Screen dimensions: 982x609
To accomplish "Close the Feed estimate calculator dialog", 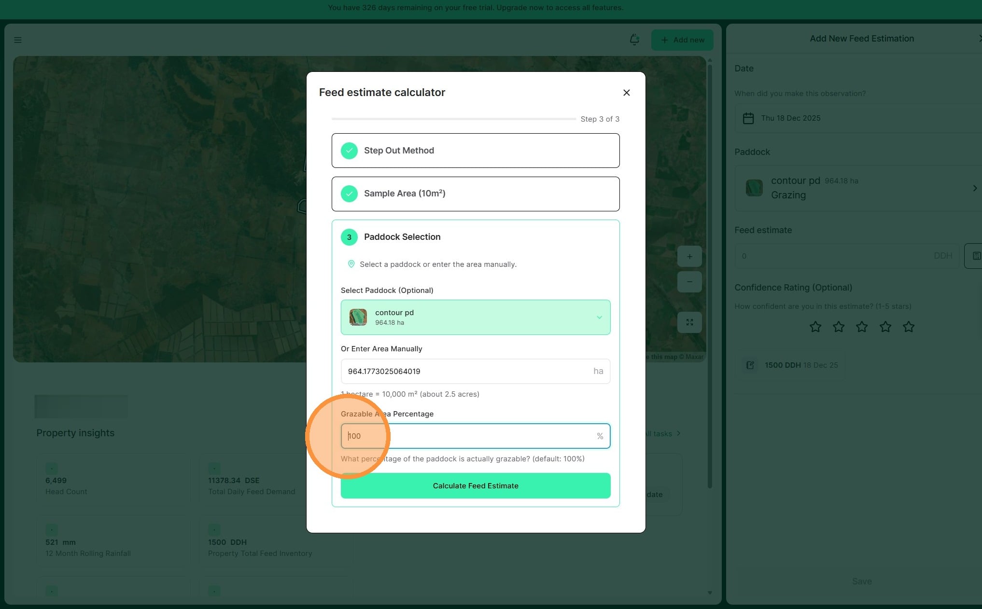I will coord(626,93).
